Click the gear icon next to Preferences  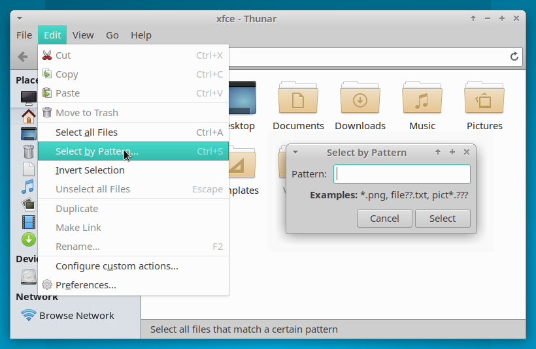pyautogui.click(x=47, y=284)
